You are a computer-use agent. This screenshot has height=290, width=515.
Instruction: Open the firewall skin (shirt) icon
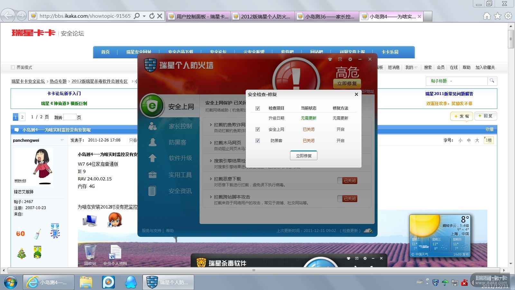click(330, 59)
